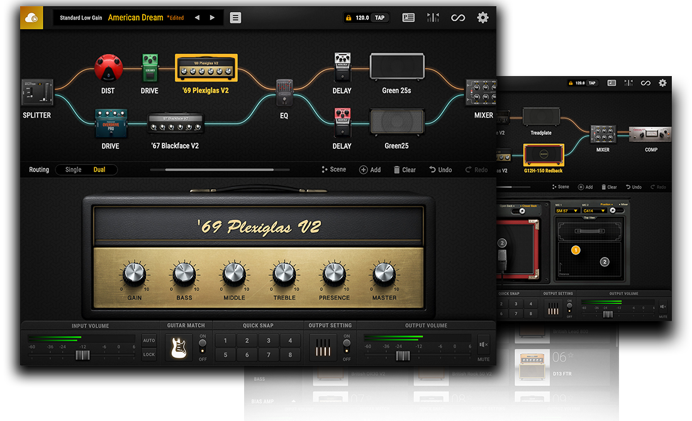The image size is (692, 421).
Task: Click the PRESENCE knob on the amp
Action: click(335, 274)
